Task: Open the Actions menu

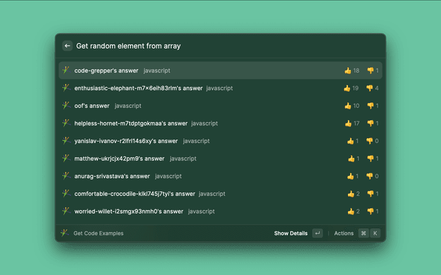Action: click(344, 233)
